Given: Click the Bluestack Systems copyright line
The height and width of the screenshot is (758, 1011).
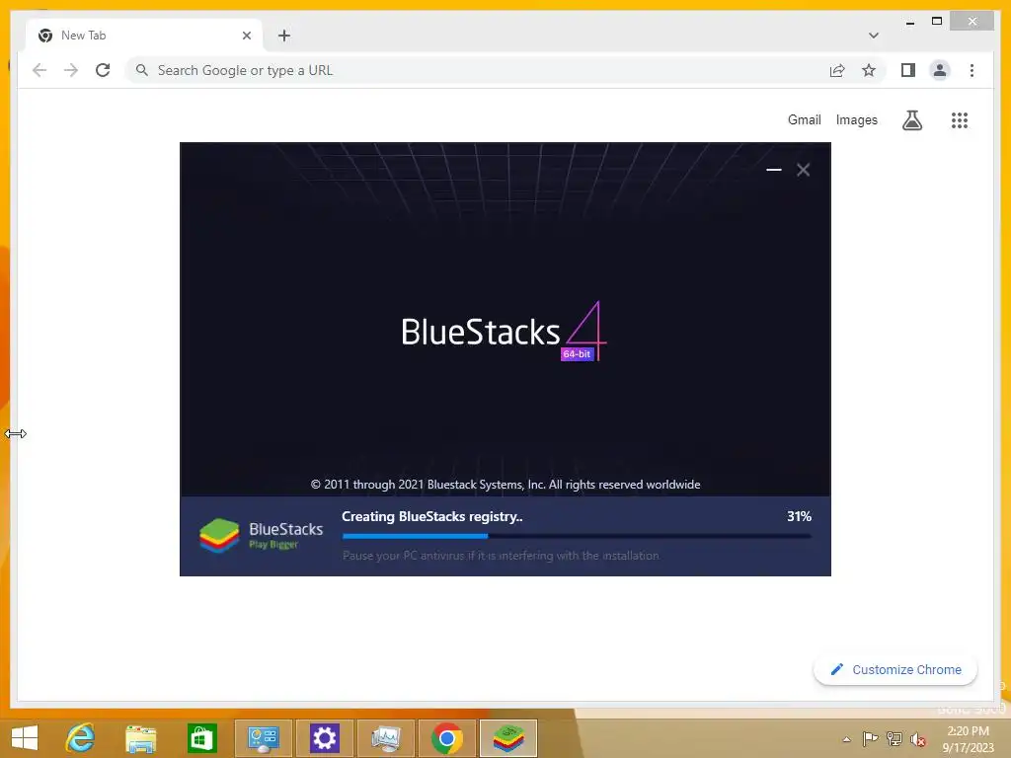Looking at the screenshot, I should tap(505, 485).
